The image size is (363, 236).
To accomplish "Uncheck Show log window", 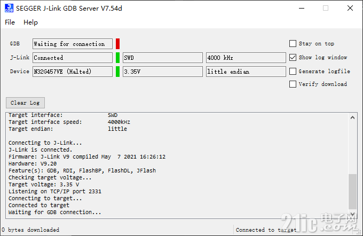I will click(x=293, y=58).
